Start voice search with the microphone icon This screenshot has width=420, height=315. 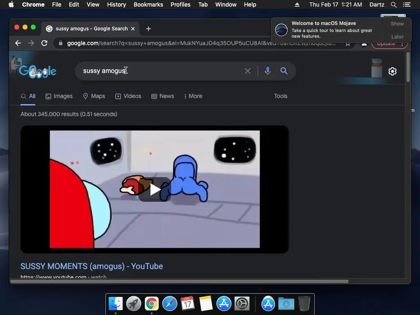(x=267, y=71)
